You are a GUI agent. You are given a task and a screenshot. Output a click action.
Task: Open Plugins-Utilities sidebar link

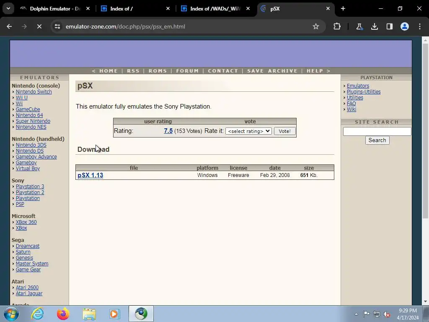click(x=364, y=92)
